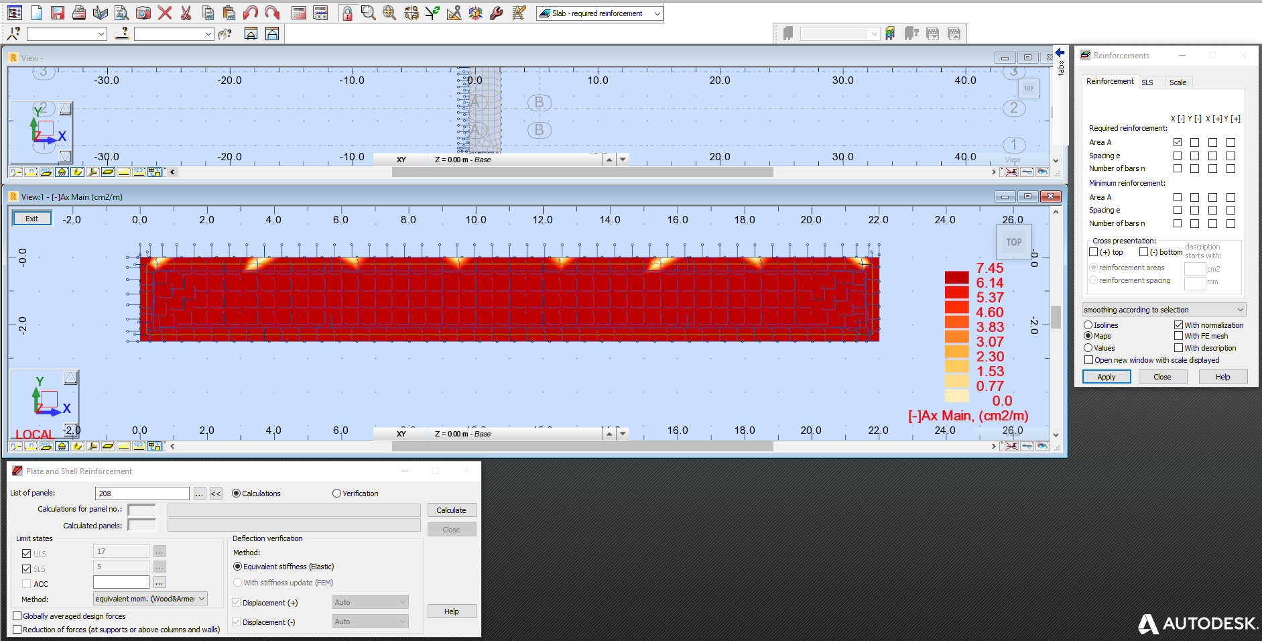Open the bar selection combo box
This screenshot has width=1262, height=641.
[x=174, y=34]
